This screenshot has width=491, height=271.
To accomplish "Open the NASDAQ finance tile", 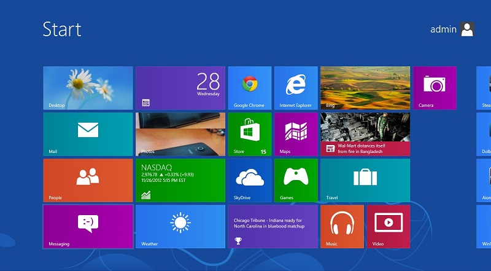I will click(180, 180).
